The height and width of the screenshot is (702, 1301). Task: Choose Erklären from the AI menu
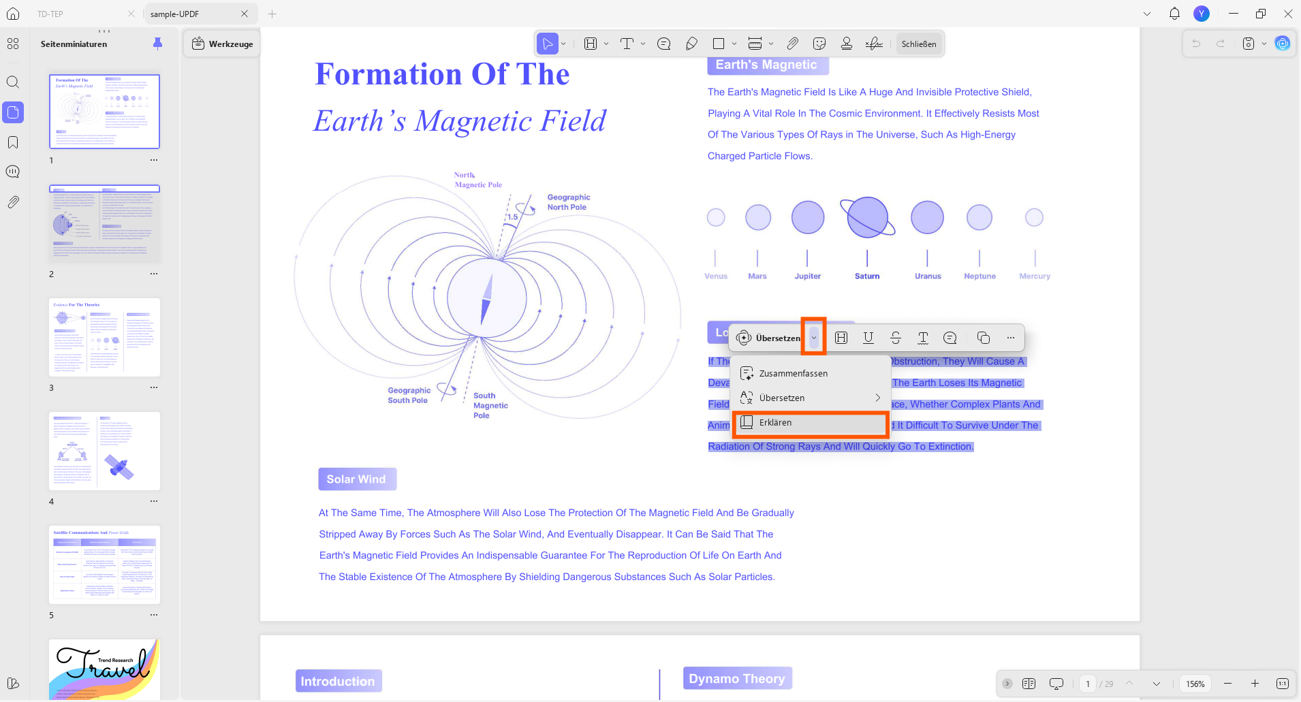(x=811, y=423)
